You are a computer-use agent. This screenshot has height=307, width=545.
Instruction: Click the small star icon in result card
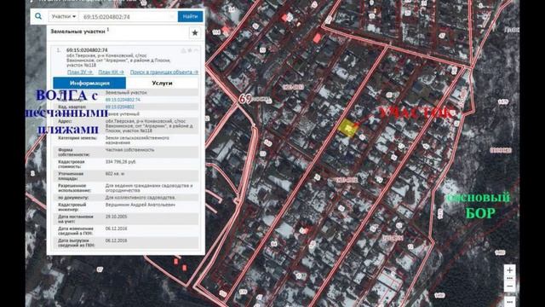point(190,50)
